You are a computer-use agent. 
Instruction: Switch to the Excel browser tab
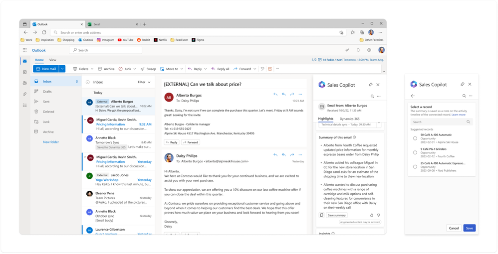[113, 24]
